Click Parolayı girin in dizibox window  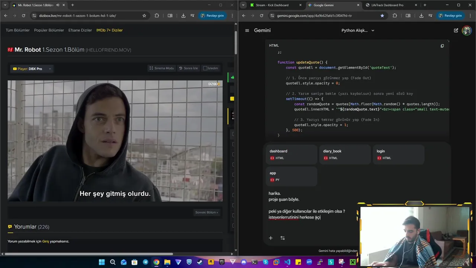click(x=212, y=16)
